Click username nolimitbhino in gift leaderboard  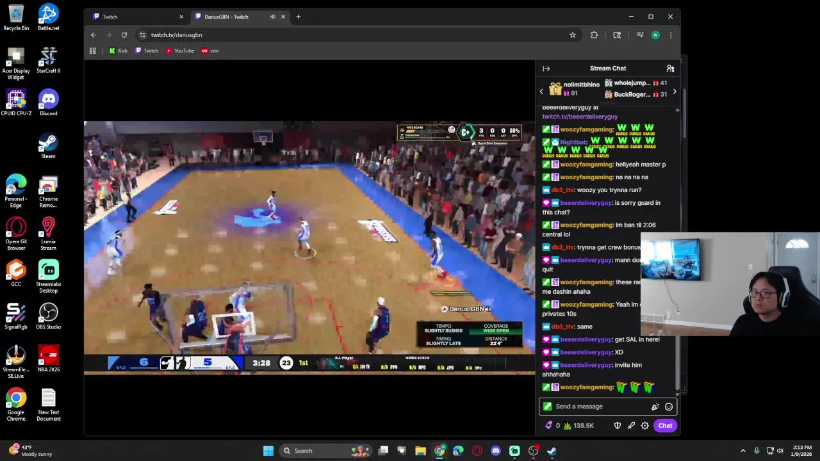pos(581,85)
